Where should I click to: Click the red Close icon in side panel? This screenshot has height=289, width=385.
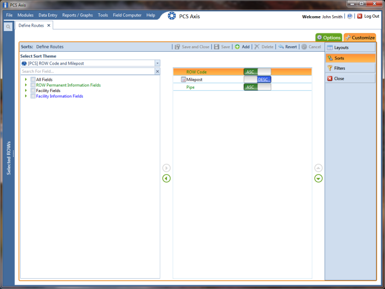[330, 79]
